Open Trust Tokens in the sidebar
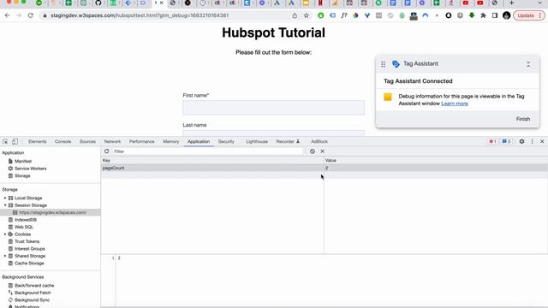The image size is (548, 308). point(27,241)
